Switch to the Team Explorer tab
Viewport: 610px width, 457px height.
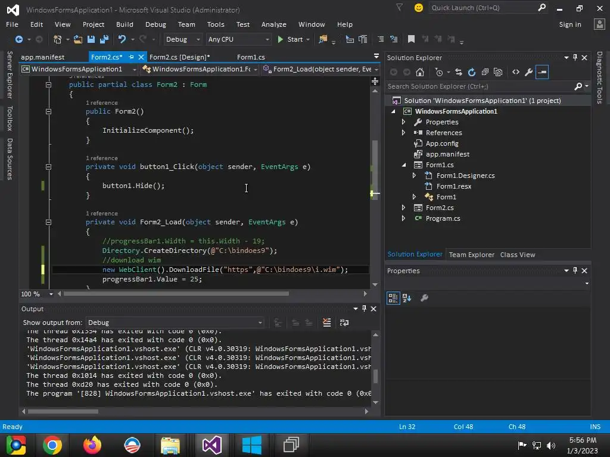(472, 255)
